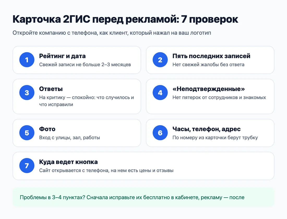Click the blue number 7 circle
The height and width of the screenshot is (219, 287).
tap(27, 166)
